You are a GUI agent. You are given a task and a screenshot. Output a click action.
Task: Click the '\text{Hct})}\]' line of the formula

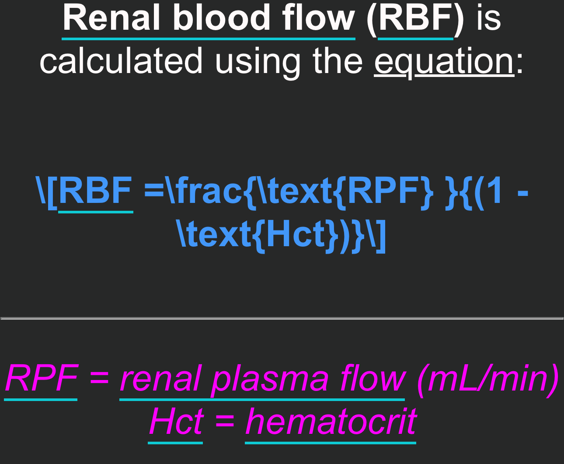tap(282, 234)
